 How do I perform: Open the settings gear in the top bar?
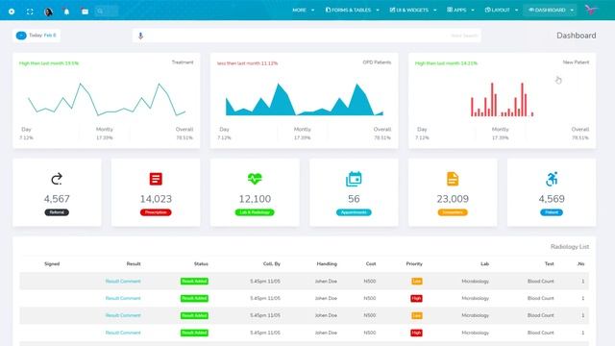(x=12, y=12)
